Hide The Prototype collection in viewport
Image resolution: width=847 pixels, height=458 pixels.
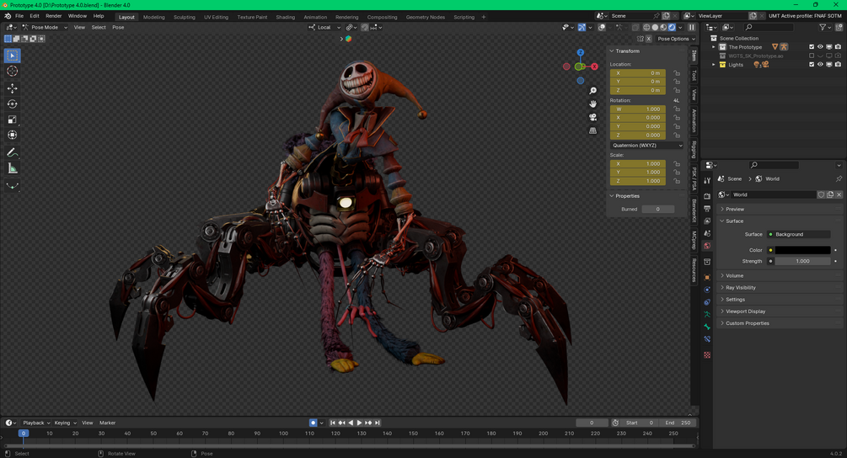click(820, 47)
